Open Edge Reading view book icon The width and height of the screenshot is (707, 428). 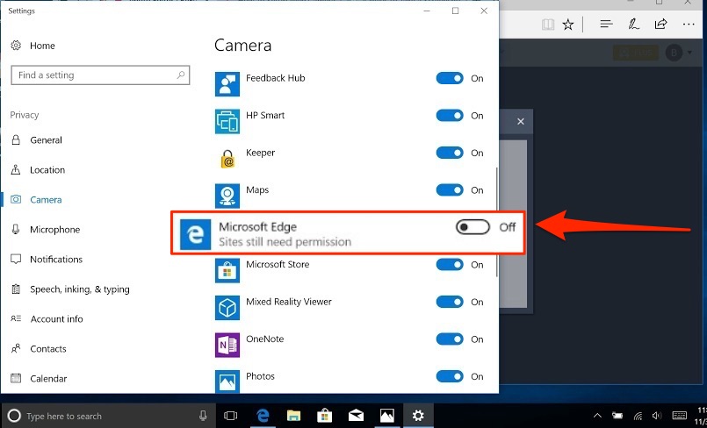[x=548, y=25]
